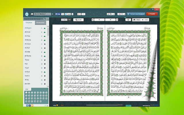
Task: Click the share/export icon button
Action: tap(128, 20)
